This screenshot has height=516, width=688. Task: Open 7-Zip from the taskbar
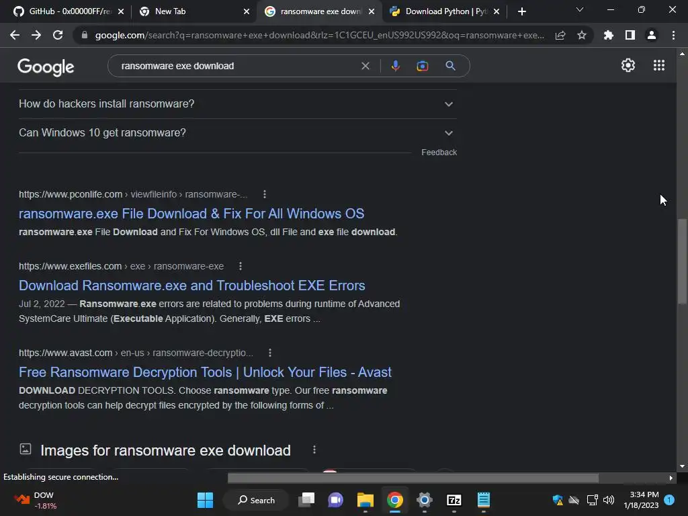pyautogui.click(x=454, y=500)
